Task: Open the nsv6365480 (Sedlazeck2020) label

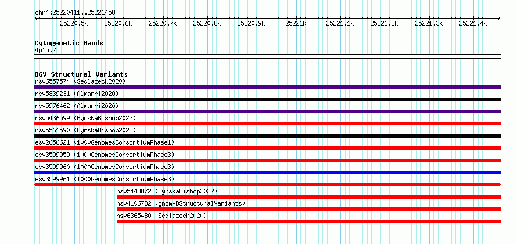Action: pyautogui.click(x=161, y=216)
